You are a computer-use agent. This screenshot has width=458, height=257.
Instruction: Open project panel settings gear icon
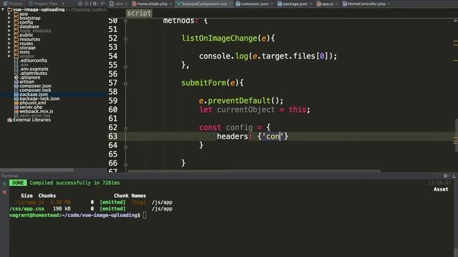(x=95, y=4)
